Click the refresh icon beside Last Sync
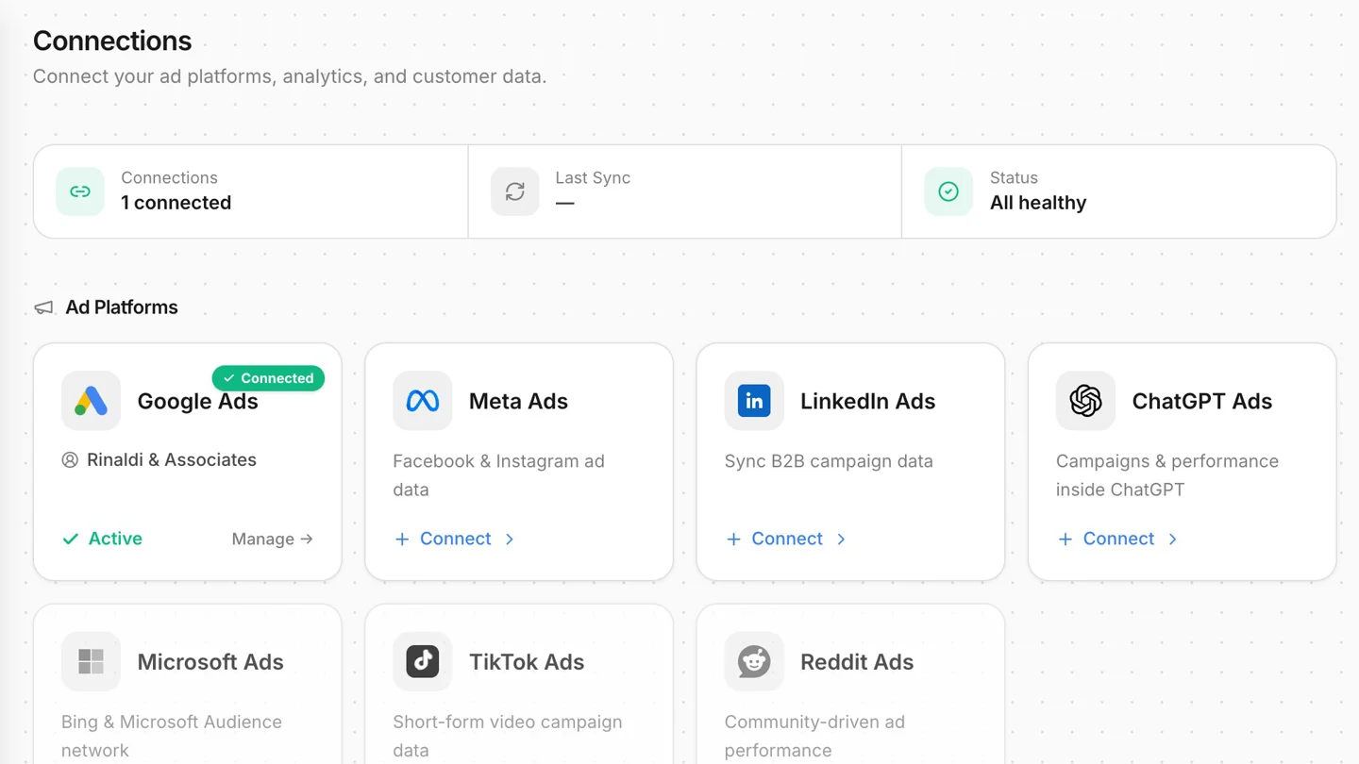Screen dimensions: 1359x764 [x=514, y=191]
